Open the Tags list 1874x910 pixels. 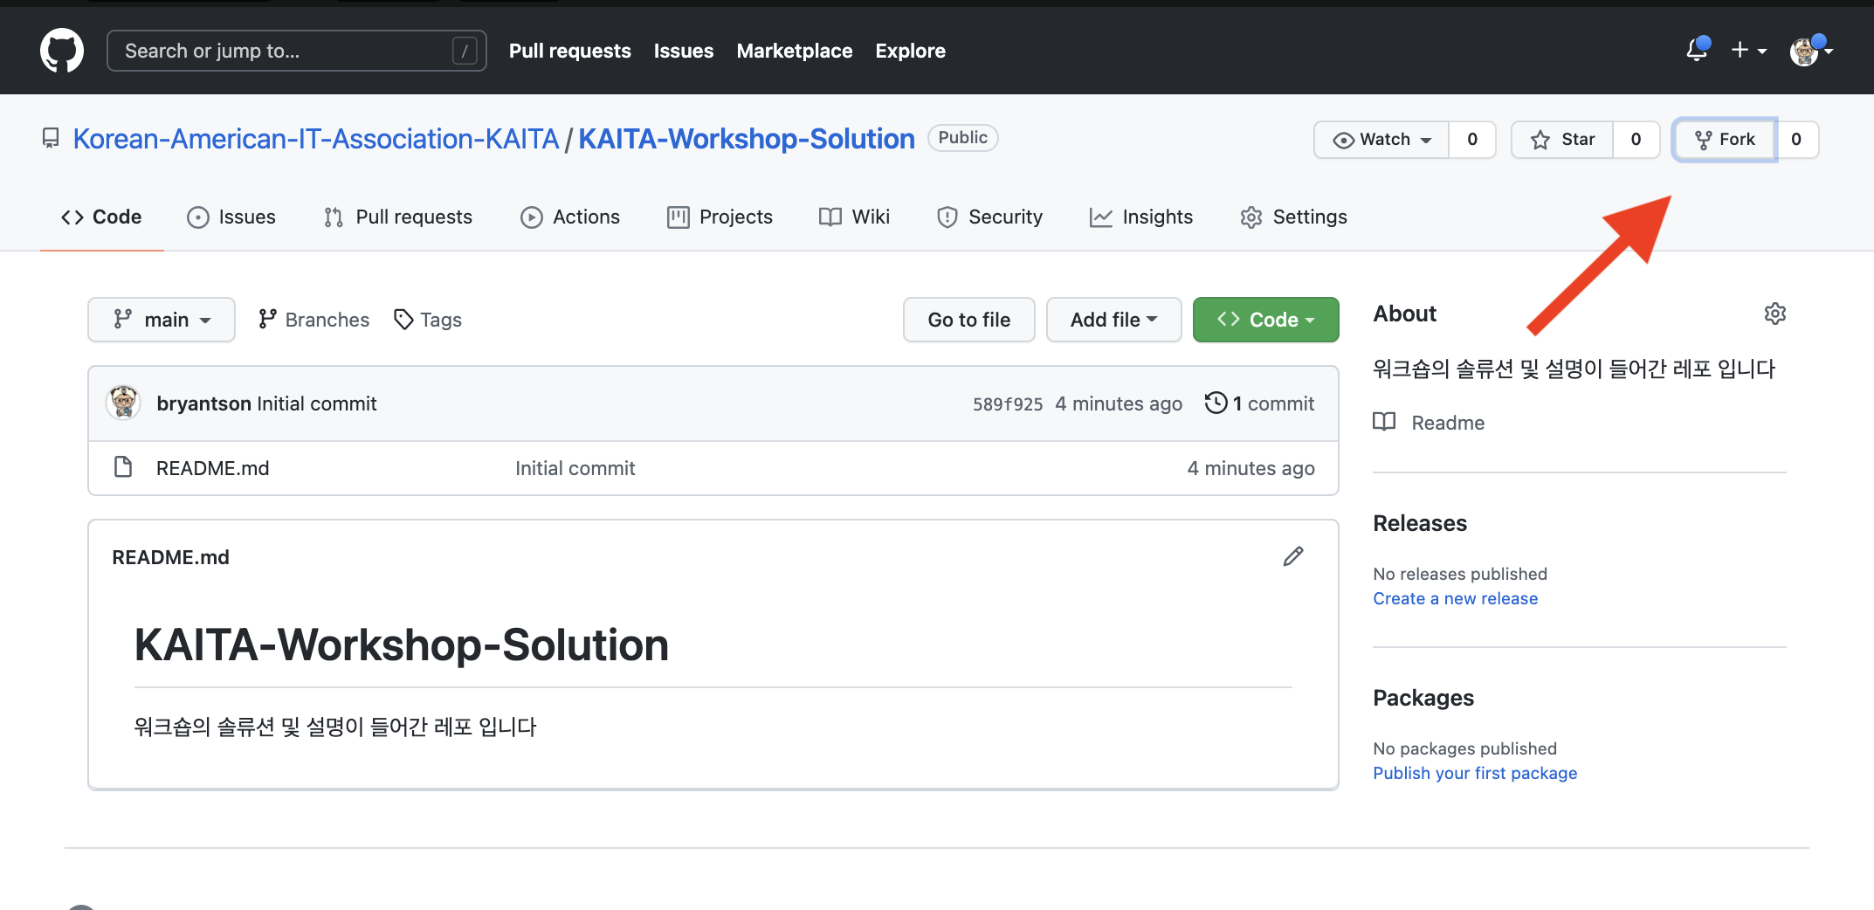click(x=428, y=320)
